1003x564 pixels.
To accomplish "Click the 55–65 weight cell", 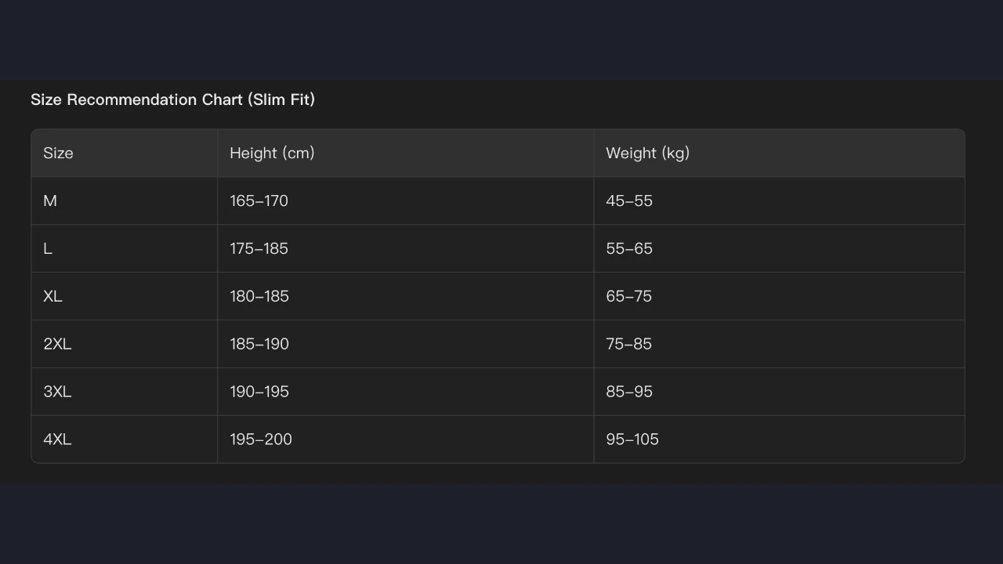I will coord(628,249).
